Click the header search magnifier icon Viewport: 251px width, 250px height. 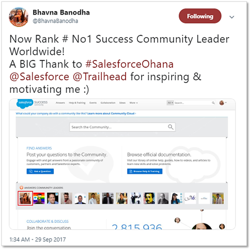tap(213, 103)
